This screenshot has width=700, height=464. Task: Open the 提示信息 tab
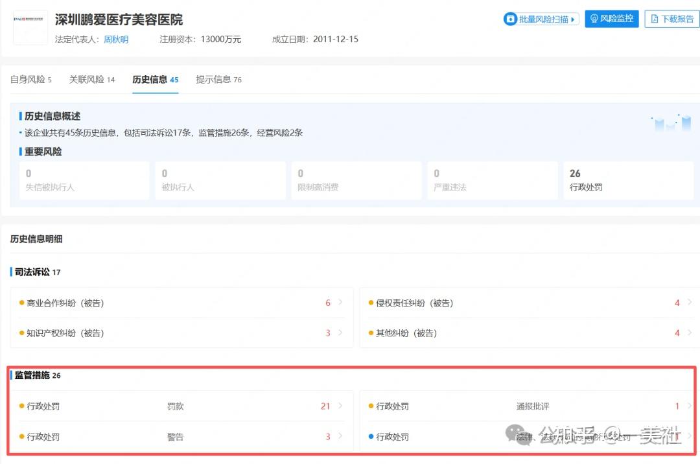pos(219,80)
